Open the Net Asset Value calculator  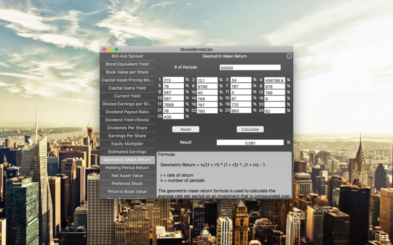click(127, 175)
